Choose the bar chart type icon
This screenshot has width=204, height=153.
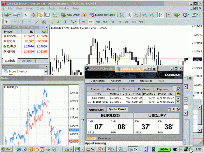click(122, 15)
